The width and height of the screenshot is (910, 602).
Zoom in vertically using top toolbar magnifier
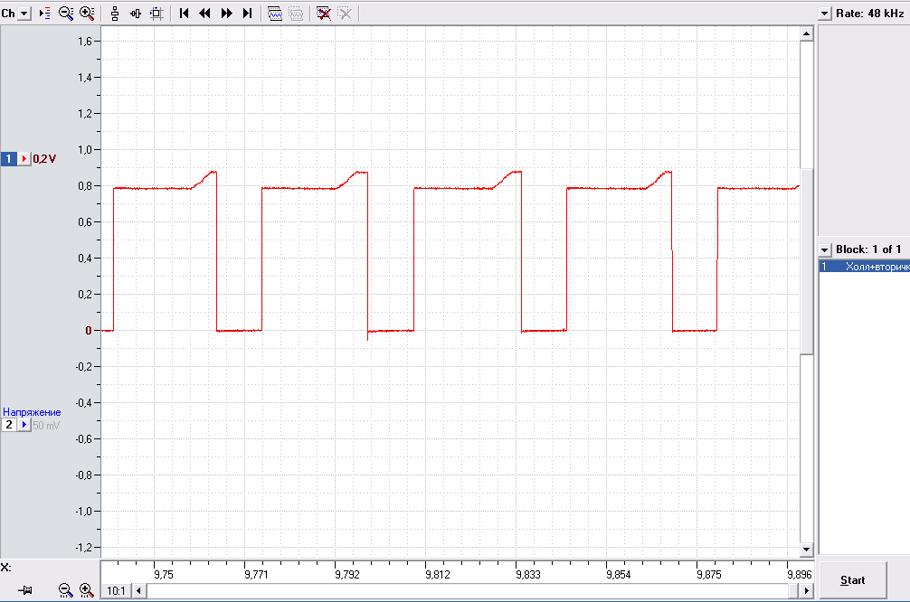tap(87, 13)
